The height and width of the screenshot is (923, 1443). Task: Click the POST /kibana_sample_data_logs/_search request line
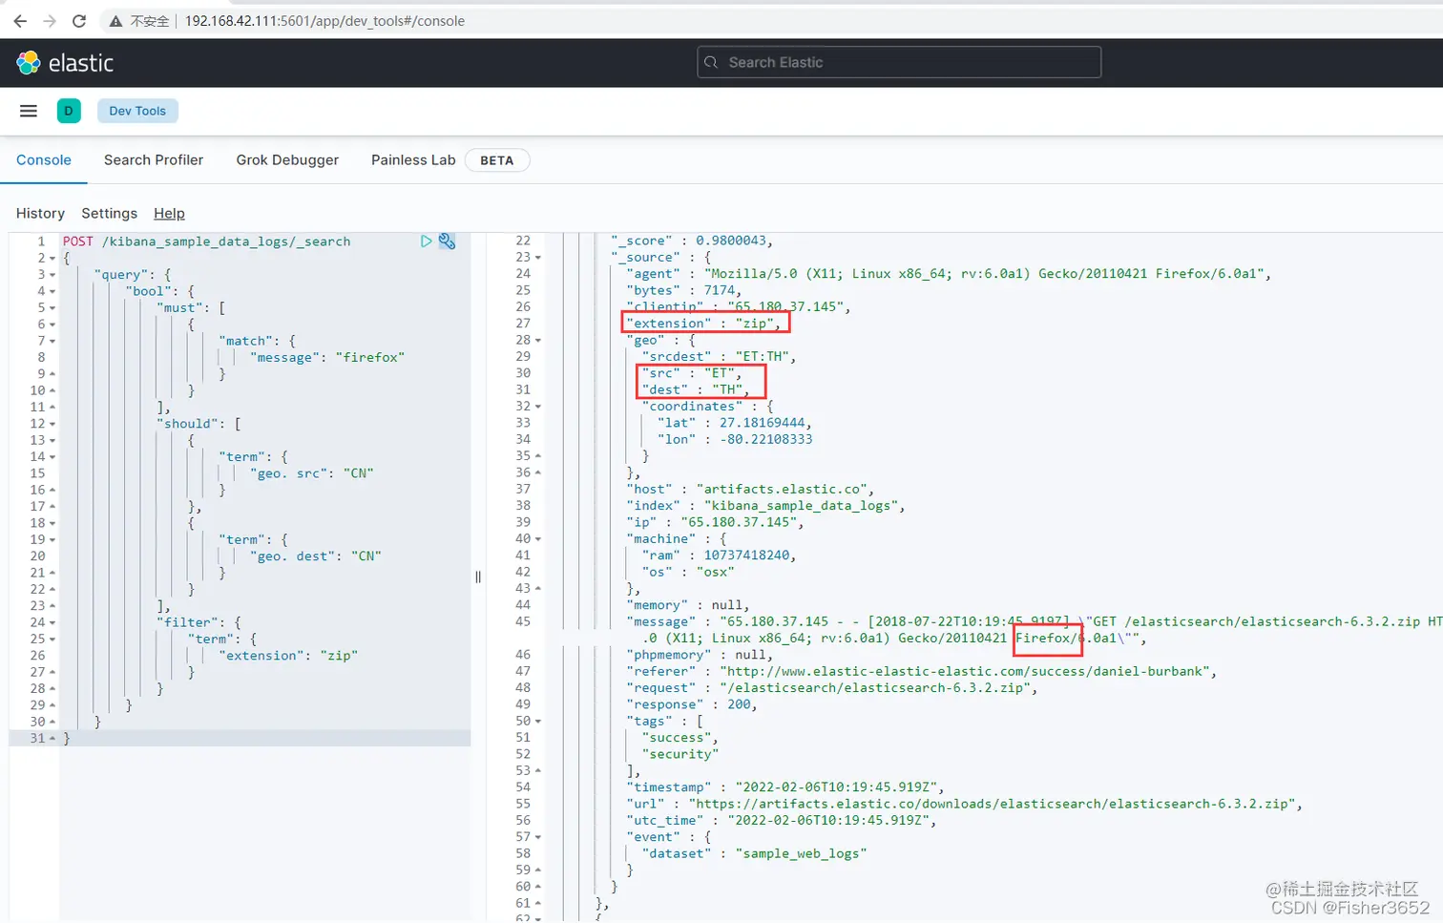(x=207, y=241)
